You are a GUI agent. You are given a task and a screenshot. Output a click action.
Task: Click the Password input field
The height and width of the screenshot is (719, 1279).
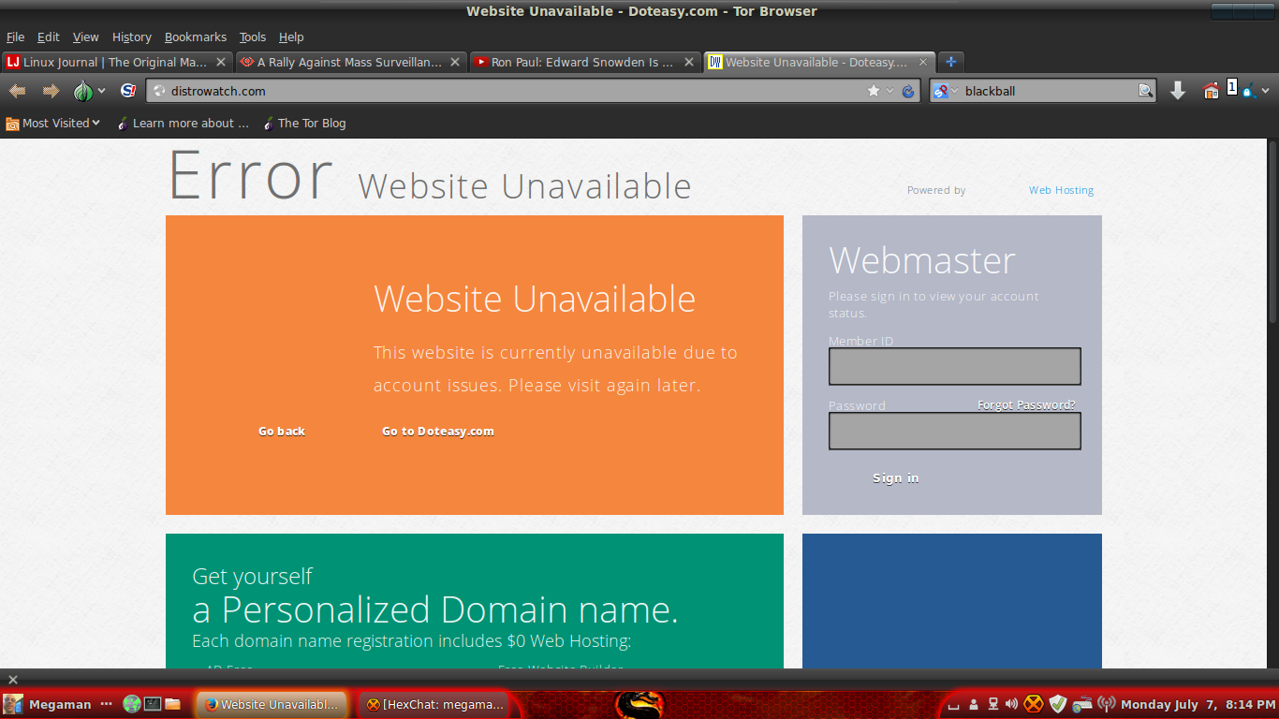point(955,431)
